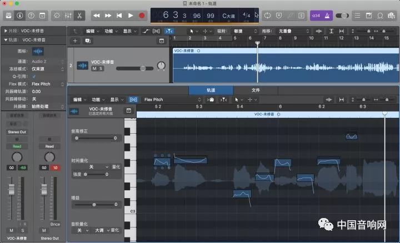Click waveform zoom button in tracks toolbar

(x=319, y=31)
